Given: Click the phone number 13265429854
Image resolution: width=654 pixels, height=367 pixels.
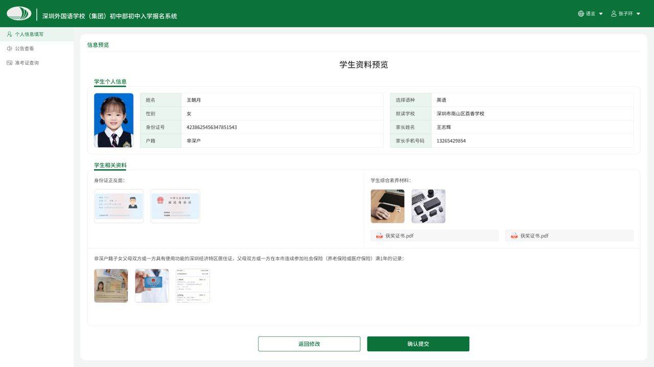Looking at the screenshot, I should tap(451, 141).
